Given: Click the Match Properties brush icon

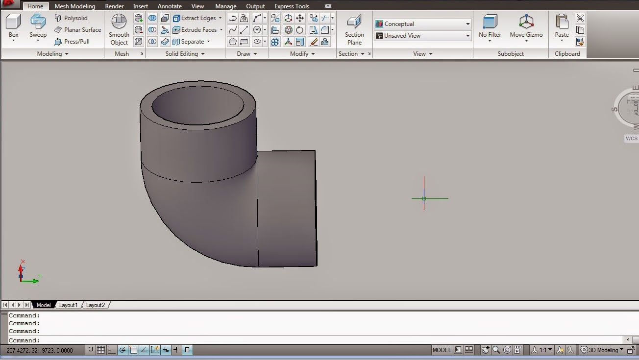Looking at the screenshot, I should click(x=580, y=42).
